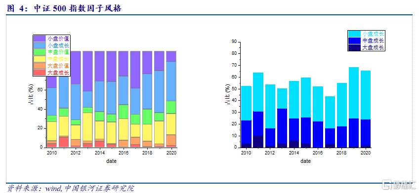The width and height of the screenshot is (419, 193).
Task: Click the date axis title under left chart
Action: pyautogui.click(x=111, y=161)
